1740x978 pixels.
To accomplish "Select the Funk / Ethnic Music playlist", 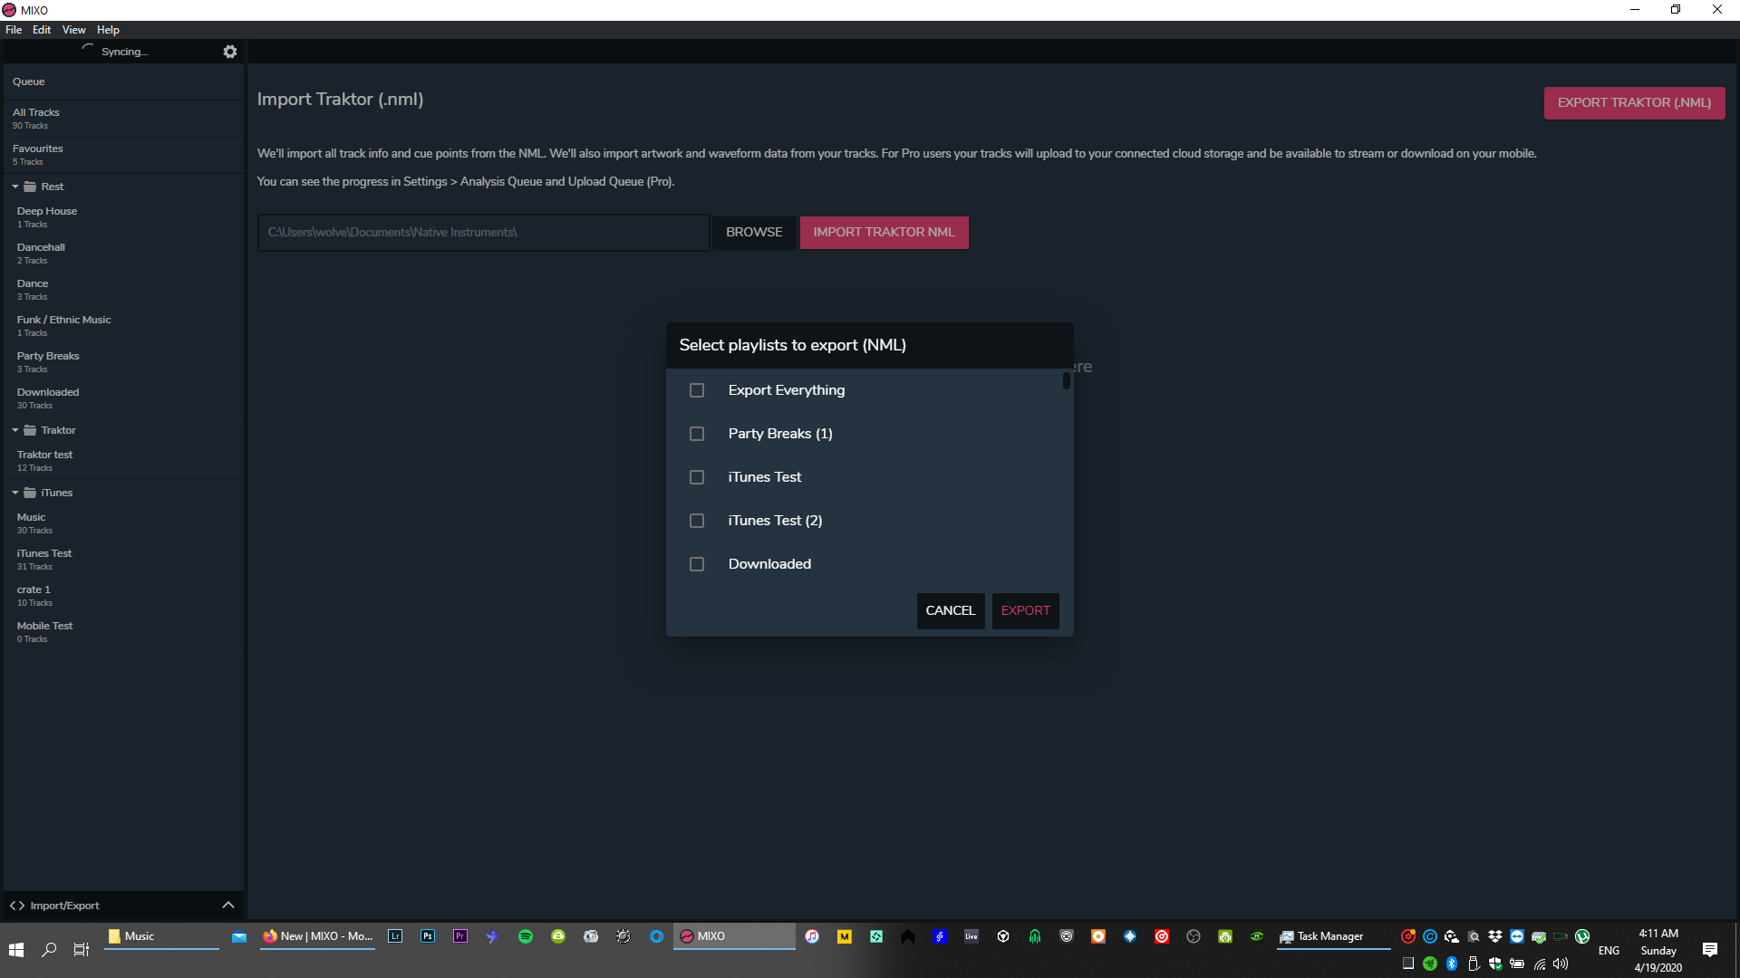I will point(124,326).
